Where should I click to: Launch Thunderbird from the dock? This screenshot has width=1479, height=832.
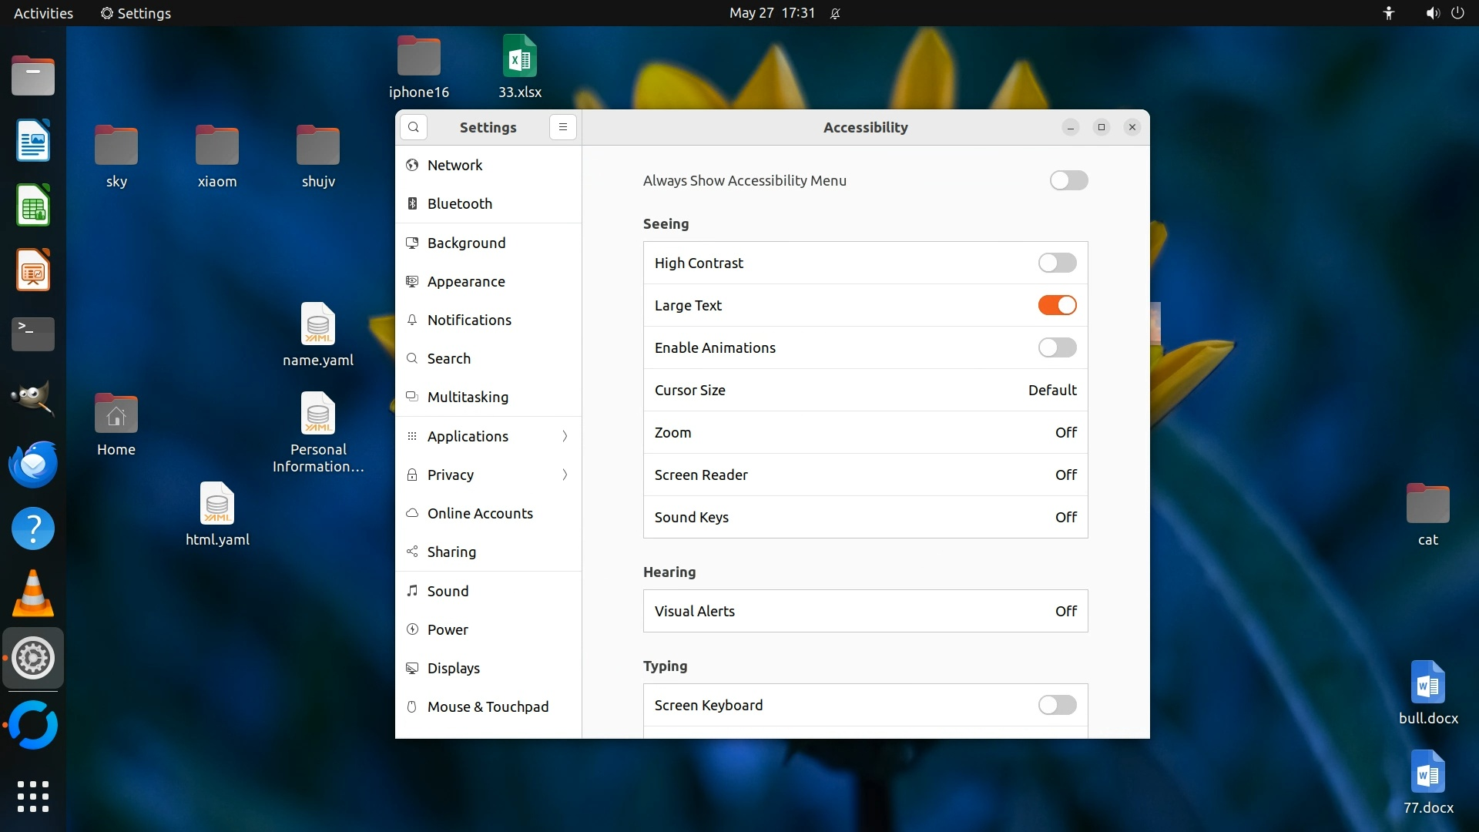(33, 465)
